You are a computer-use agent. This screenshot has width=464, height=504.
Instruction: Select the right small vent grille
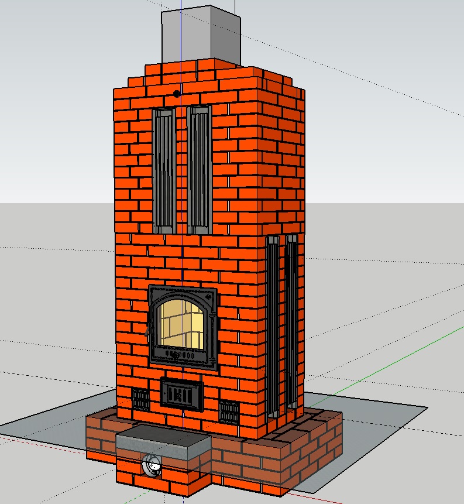229,412
